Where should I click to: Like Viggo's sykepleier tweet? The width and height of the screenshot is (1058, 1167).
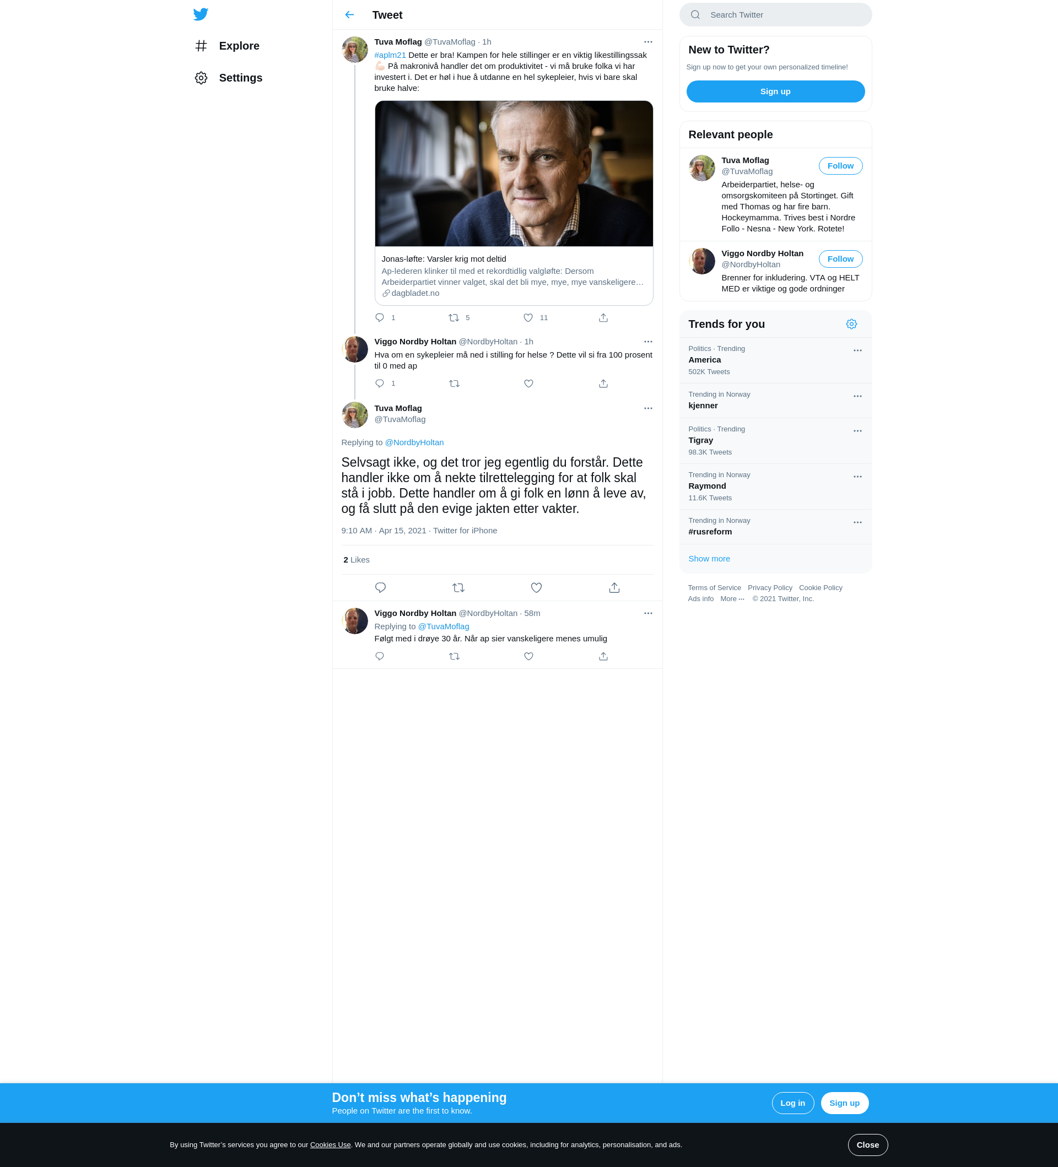[528, 383]
